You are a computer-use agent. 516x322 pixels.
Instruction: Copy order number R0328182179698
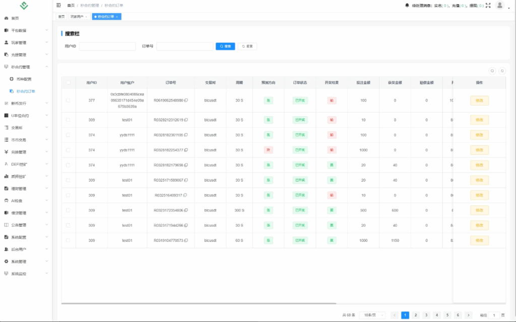pos(186,165)
